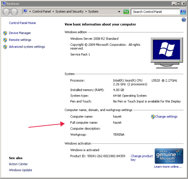Click the Search Control Panel field

155,12
